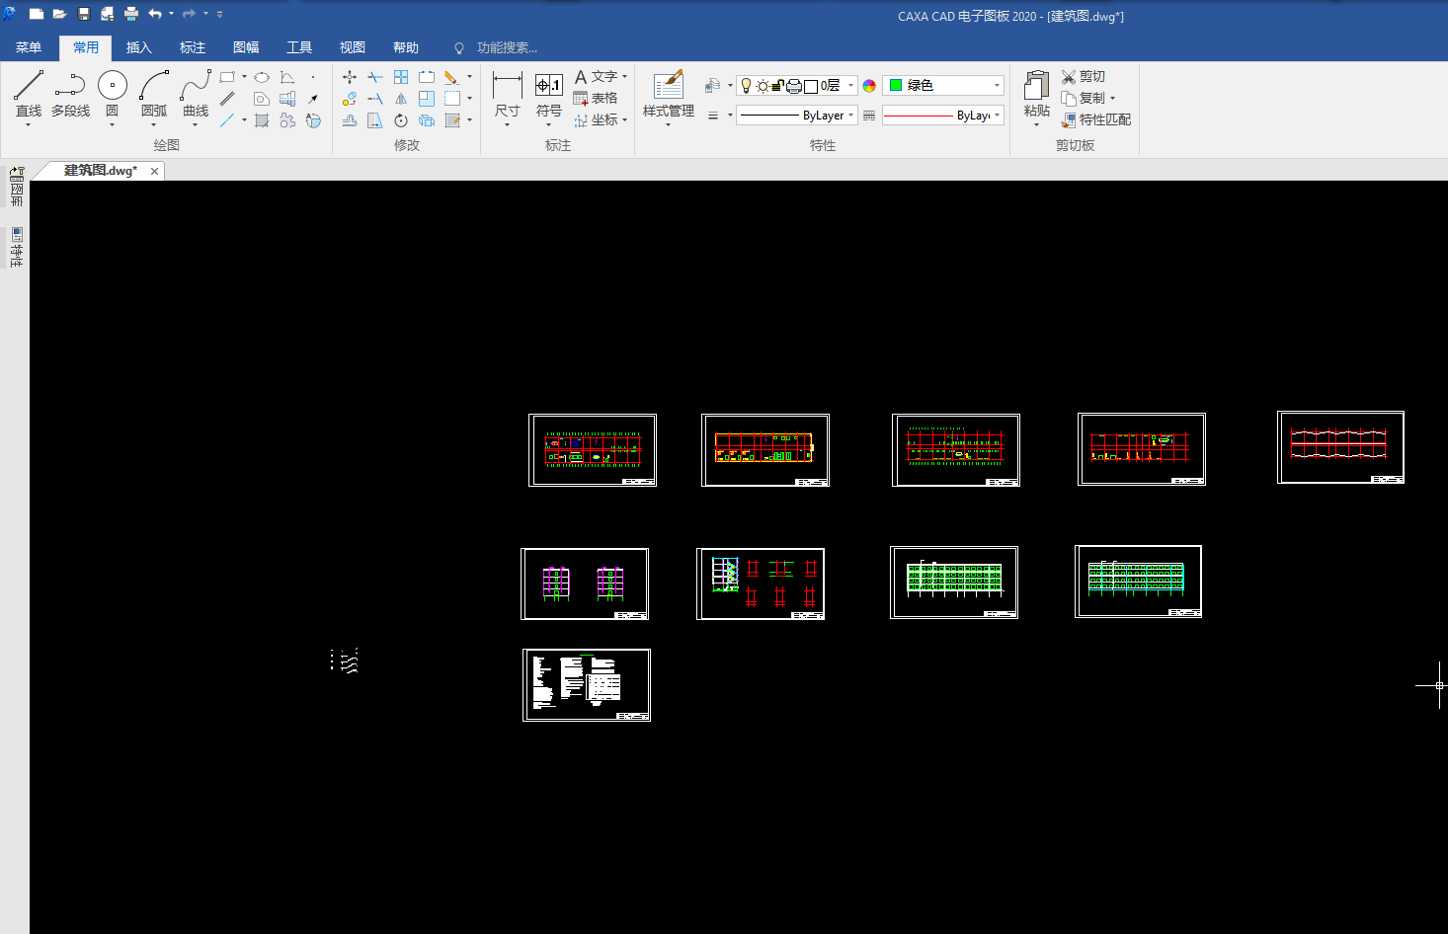
Task: Open the color wheel picker
Action: click(869, 86)
